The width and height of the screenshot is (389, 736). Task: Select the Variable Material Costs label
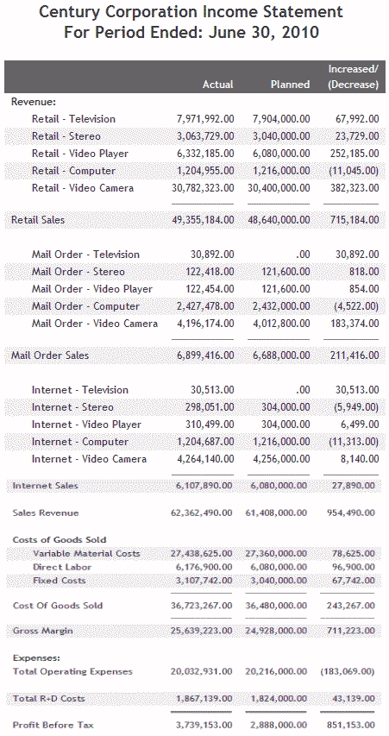[x=86, y=553]
